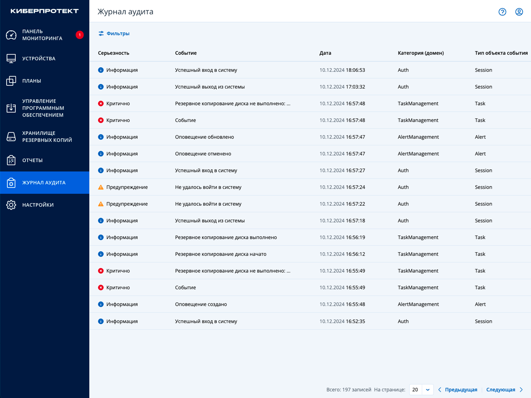
Task: Select the first failed login warning row
Action: [x=208, y=187]
